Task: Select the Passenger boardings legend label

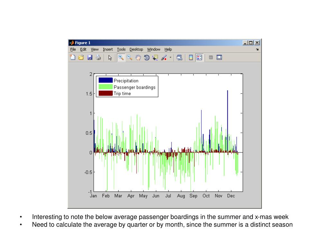Action: point(135,87)
